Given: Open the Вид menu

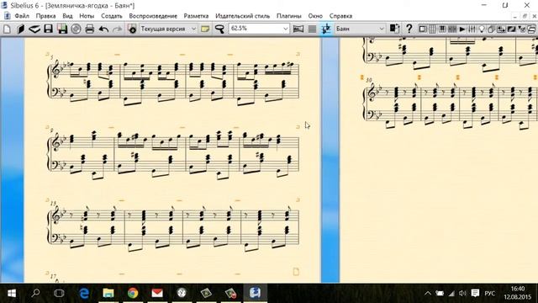Looking at the screenshot, I should 67,16.
